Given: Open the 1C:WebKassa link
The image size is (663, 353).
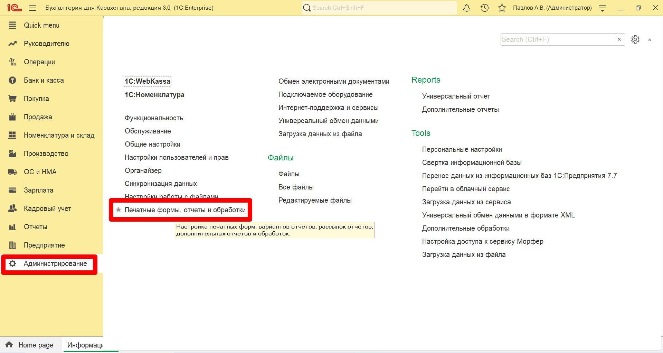Looking at the screenshot, I should pyautogui.click(x=148, y=81).
